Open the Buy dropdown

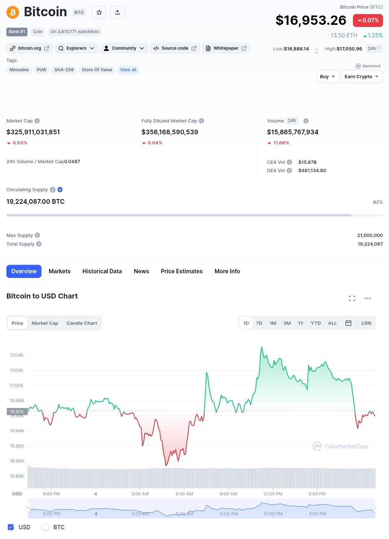coord(328,77)
